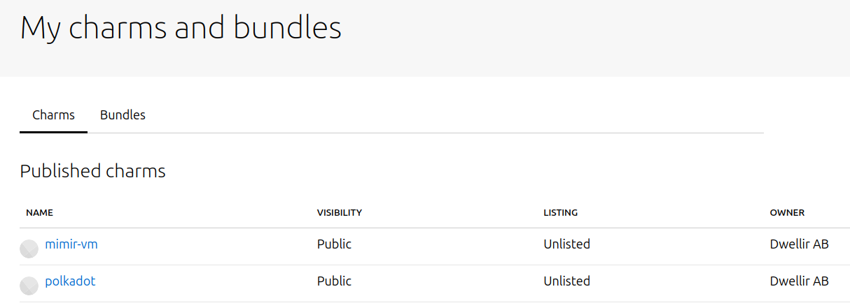The image size is (850, 303).
Task: Click the active underline beneath Charms tab
Action: [53, 132]
